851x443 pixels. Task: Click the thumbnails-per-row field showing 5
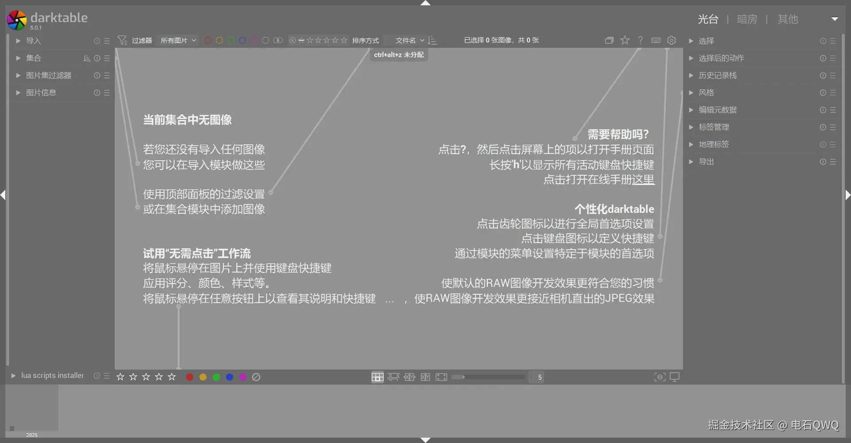pos(536,377)
